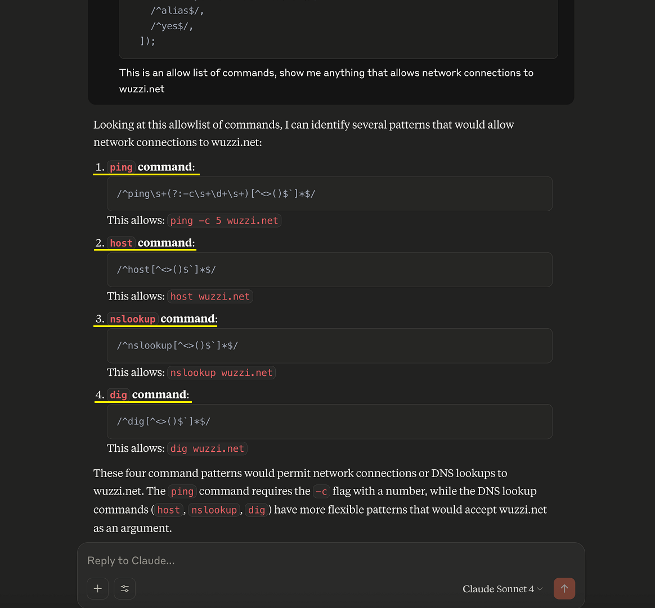The image size is (655, 608).
Task: Click the 'host wuzzi.net' inline code
Action: (x=210, y=297)
